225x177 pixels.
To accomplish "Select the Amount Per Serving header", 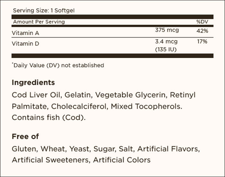I will [x=39, y=22].
